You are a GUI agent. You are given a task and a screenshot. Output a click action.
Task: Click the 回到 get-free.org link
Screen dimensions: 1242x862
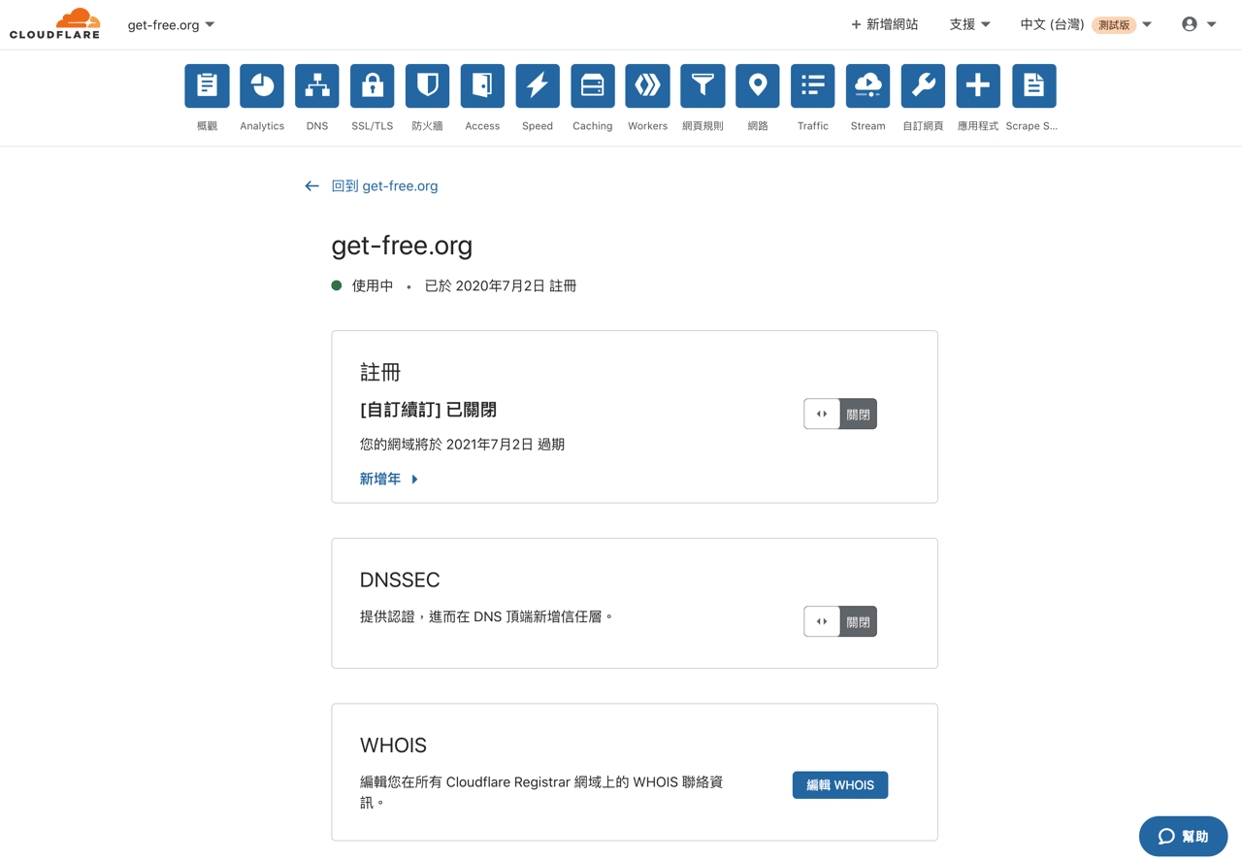(384, 186)
